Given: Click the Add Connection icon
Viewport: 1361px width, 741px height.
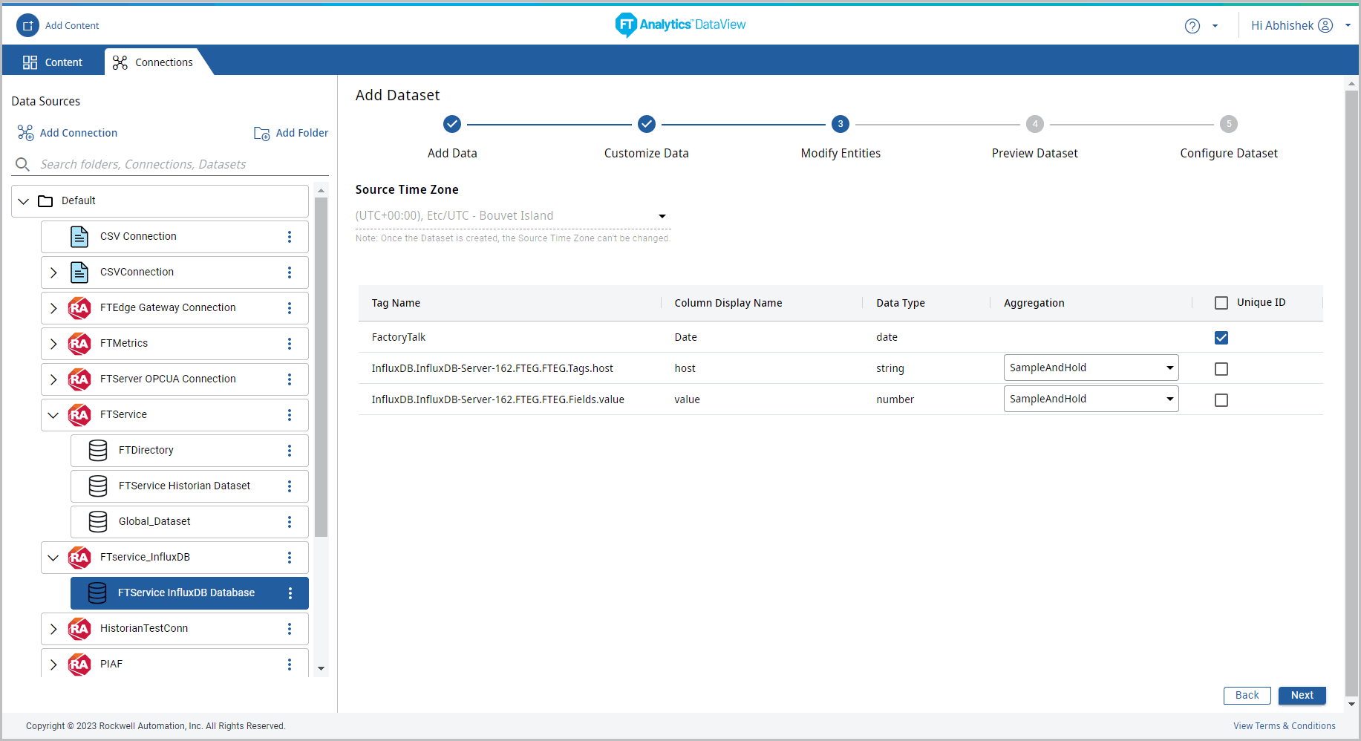Looking at the screenshot, I should pos(25,133).
